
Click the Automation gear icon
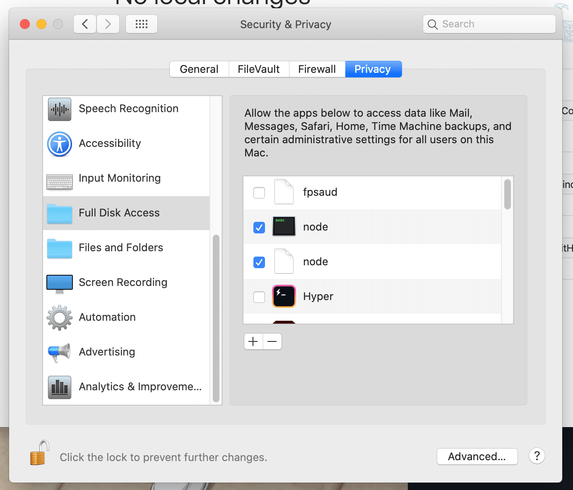(60, 317)
